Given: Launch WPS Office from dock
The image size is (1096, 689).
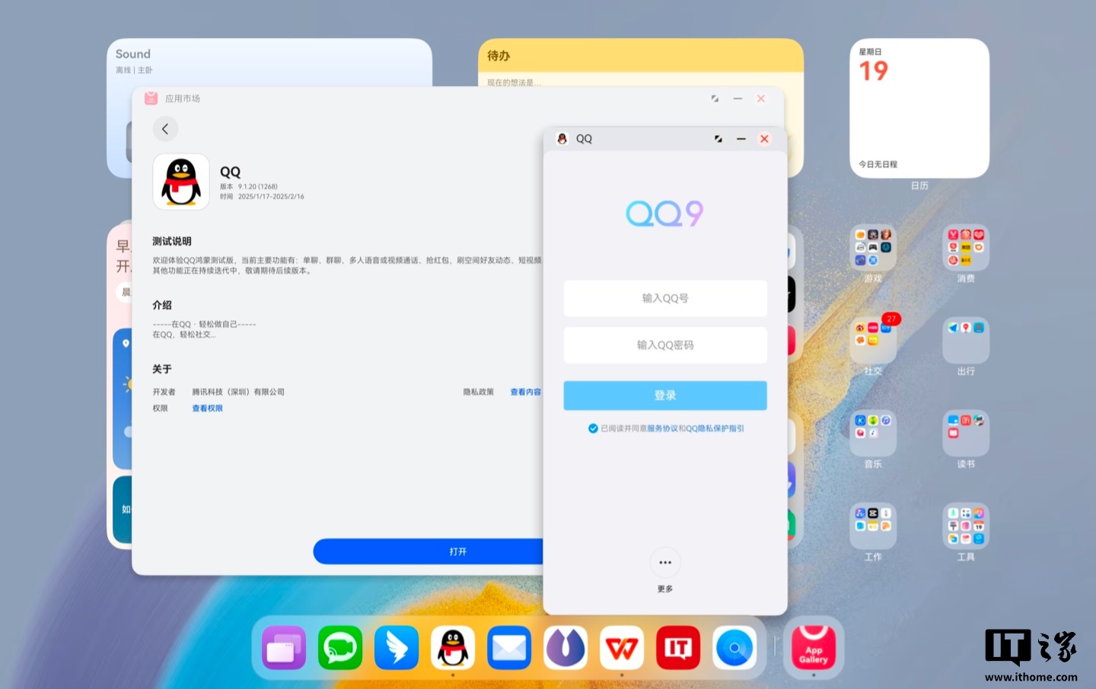Looking at the screenshot, I should click(622, 648).
